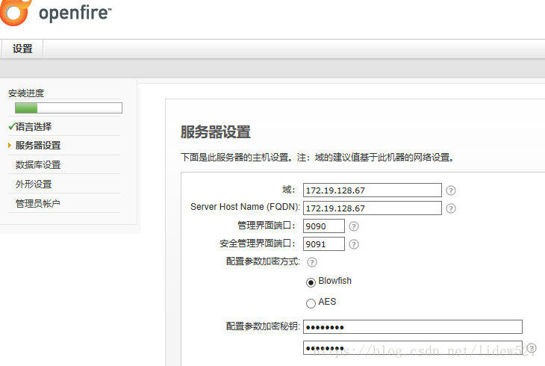
Task: Click the 服务器设置 page heading
Action: (x=216, y=132)
